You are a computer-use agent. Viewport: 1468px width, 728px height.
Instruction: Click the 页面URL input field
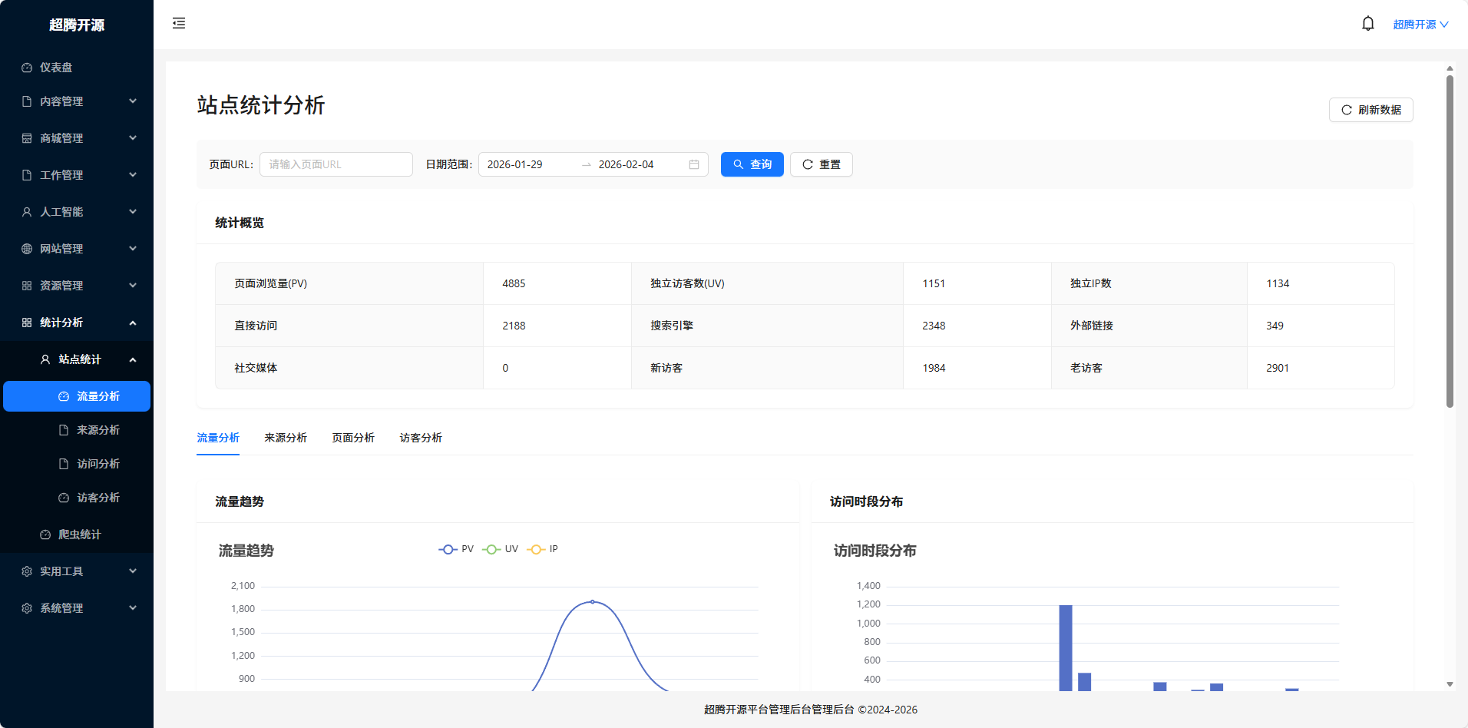336,164
